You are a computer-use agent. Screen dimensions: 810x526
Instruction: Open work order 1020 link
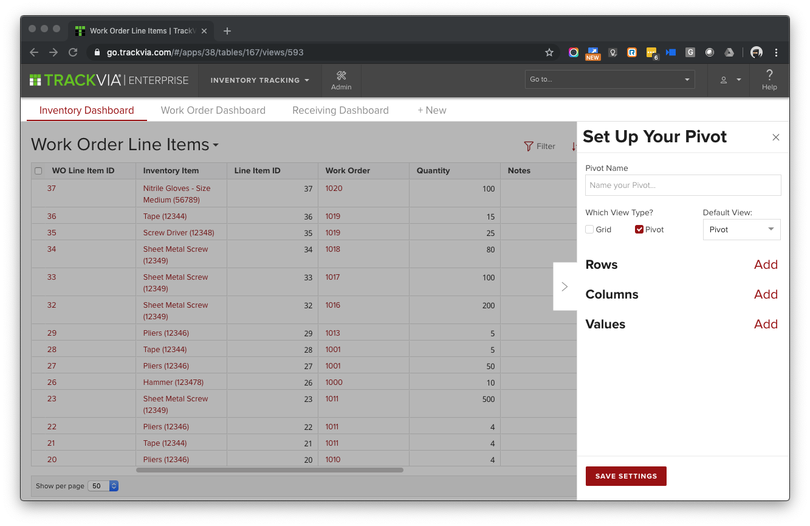(x=334, y=189)
